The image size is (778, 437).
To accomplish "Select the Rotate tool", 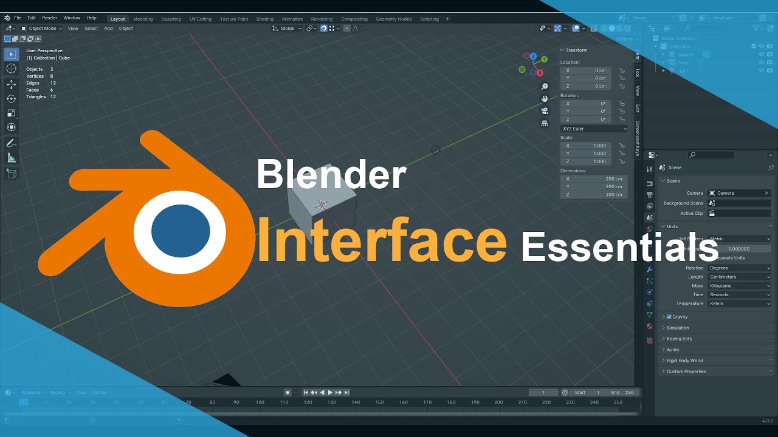I will pyautogui.click(x=11, y=98).
